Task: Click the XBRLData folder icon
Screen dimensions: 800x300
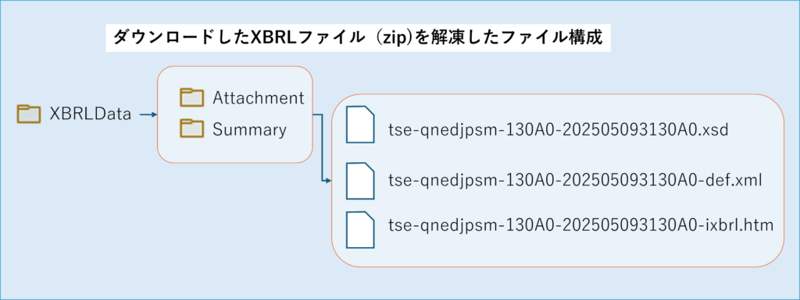Action: [29, 114]
